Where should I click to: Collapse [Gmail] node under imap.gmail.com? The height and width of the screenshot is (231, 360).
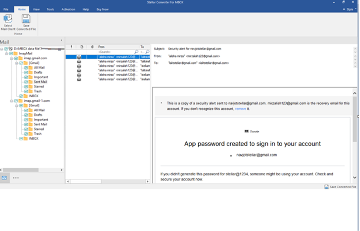(x=17, y=63)
